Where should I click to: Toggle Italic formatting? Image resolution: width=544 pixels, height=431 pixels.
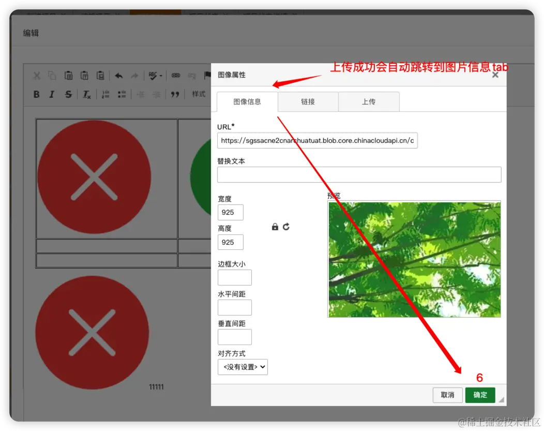[x=52, y=94]
